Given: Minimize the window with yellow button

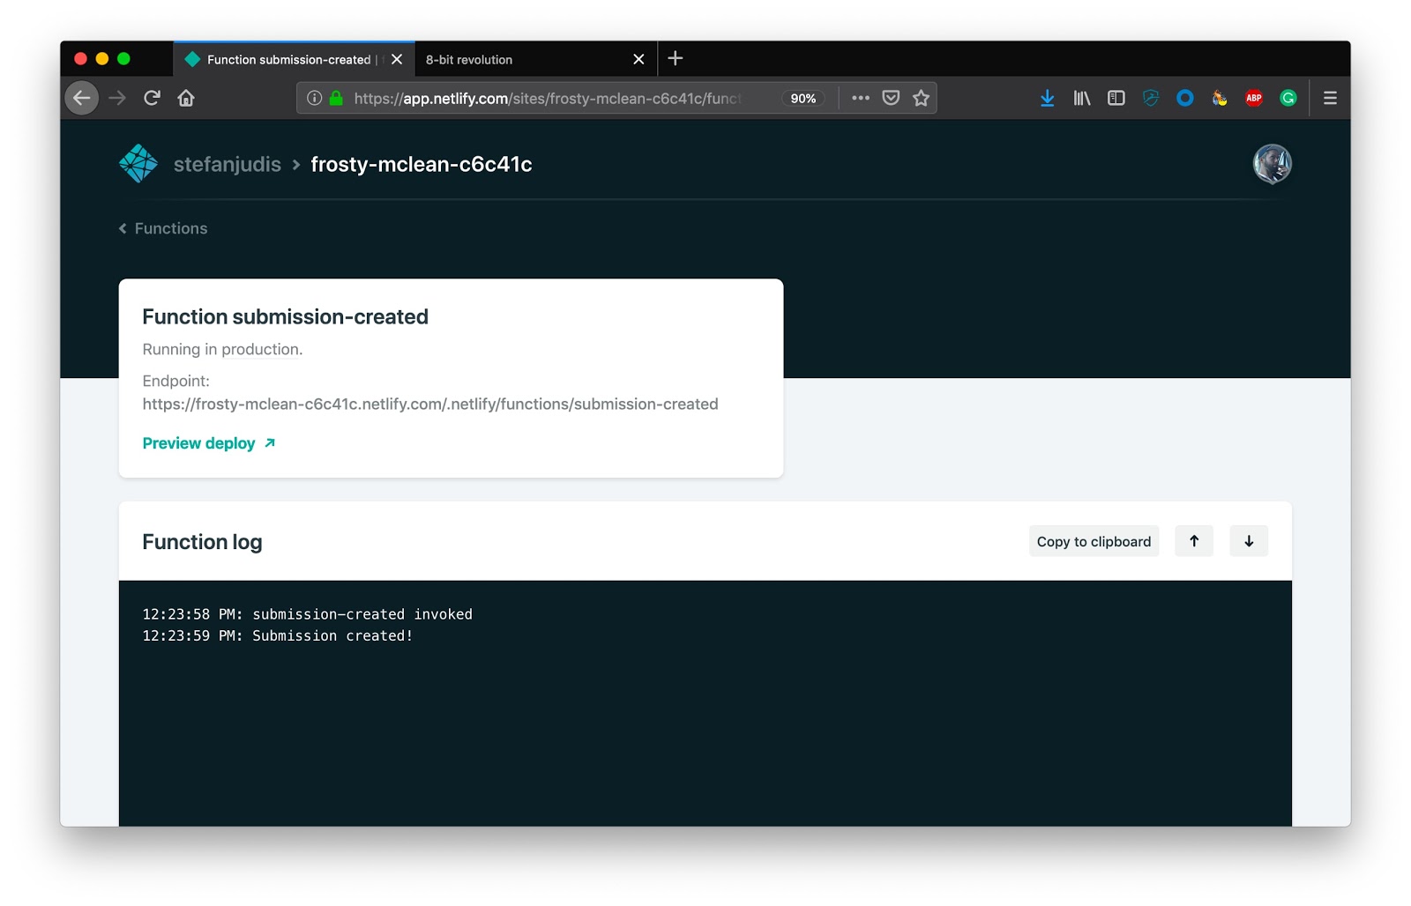Looking at the screenshot, I should [x=102, y=58].
